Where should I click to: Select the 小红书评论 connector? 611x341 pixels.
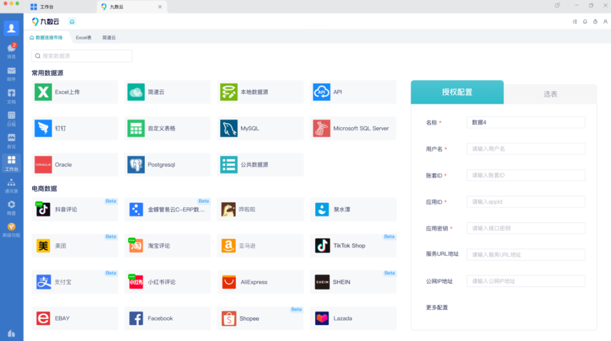click(x=167, y=282)
